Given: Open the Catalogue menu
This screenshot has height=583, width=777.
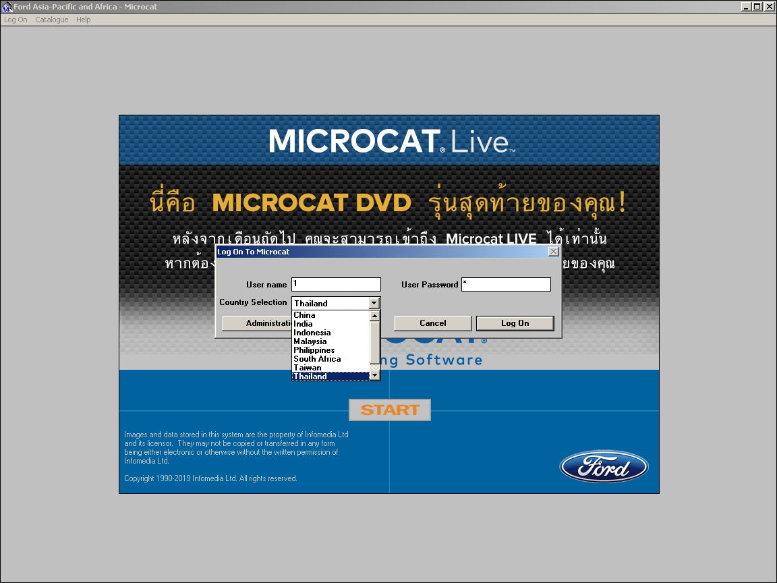Looking at the screenshot, I should pos(51,20).
